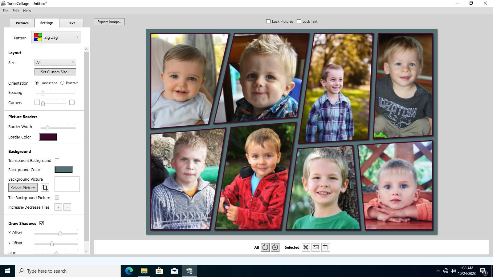Open the Edit menu
This screenshot has width=493, height=277.
[x=16, y=10]
